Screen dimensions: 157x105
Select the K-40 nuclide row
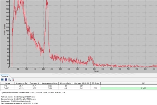tap(78, 86)
